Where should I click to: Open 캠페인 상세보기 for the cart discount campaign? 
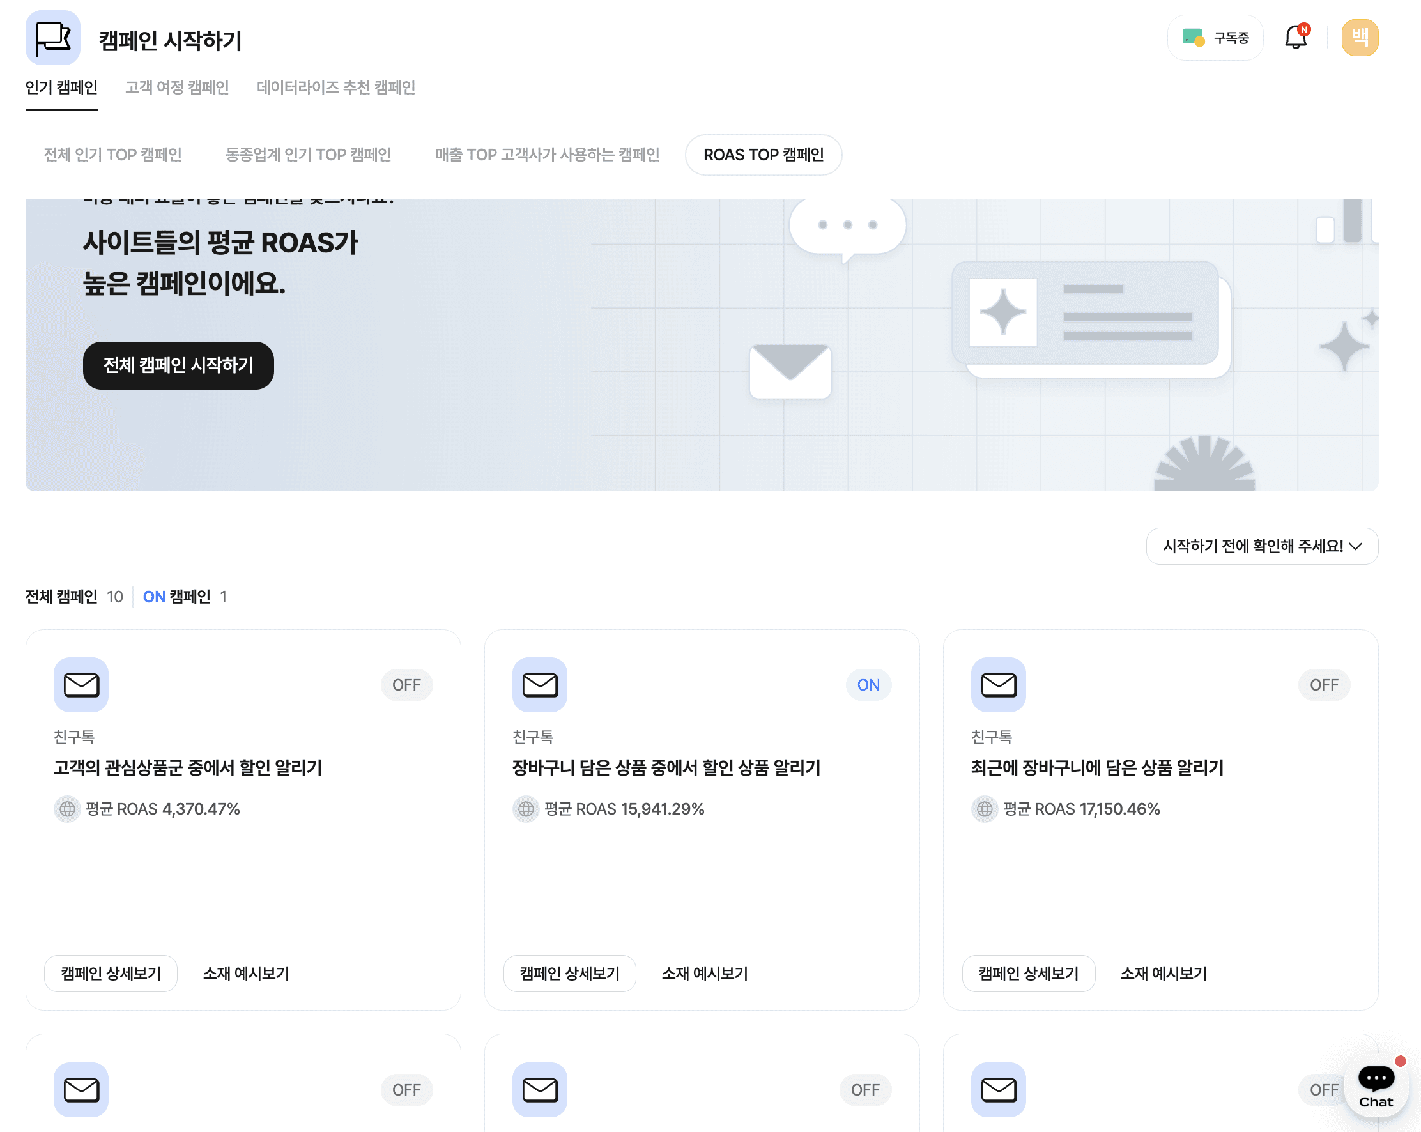569,973
